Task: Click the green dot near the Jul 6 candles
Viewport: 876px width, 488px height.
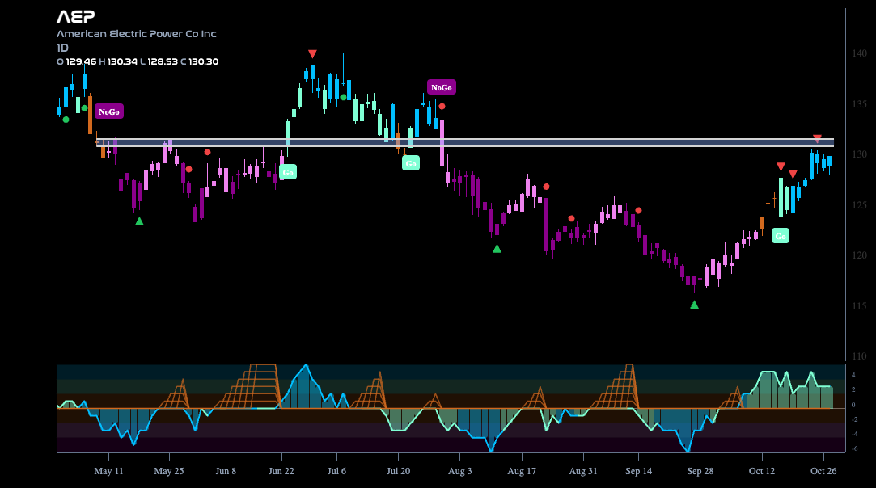Action: [343, 97]
